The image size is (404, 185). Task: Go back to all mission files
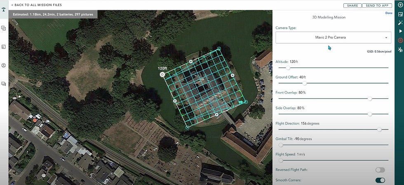pos(37,5)
